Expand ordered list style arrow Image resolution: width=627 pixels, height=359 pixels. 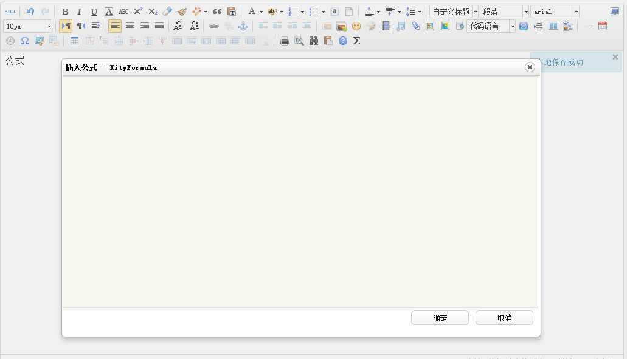(x=302, y=12)
